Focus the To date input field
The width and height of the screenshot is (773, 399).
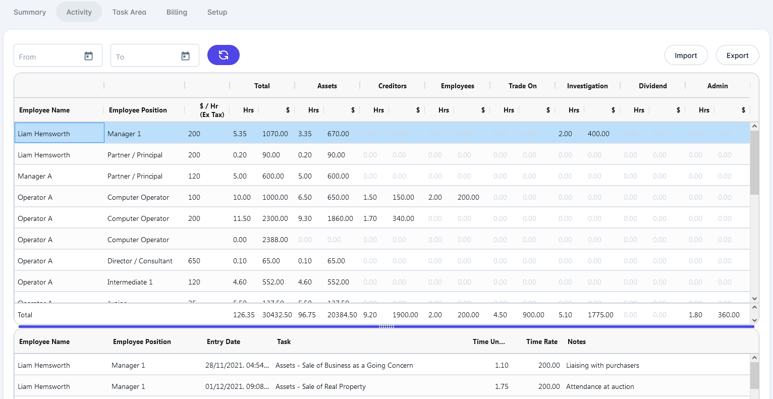[x=146, y=56]
